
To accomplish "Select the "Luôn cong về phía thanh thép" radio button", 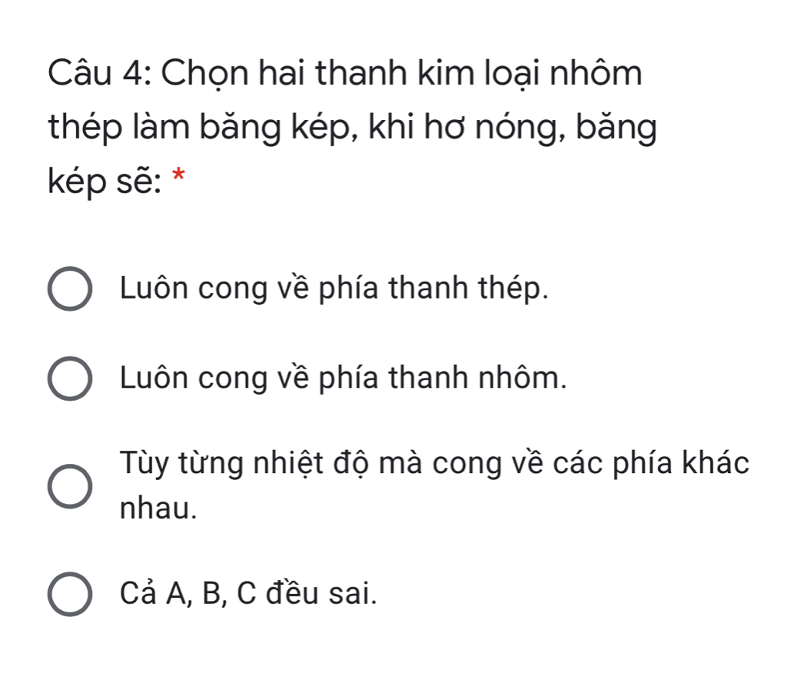I will point(71,289).
